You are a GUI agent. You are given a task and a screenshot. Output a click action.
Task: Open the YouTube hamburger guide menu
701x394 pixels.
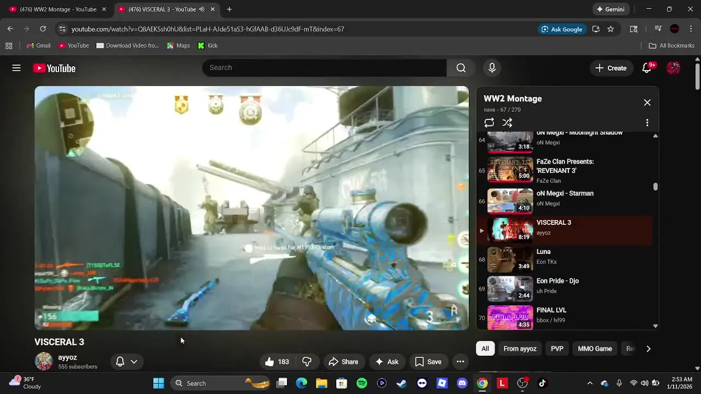pos(16,68)
